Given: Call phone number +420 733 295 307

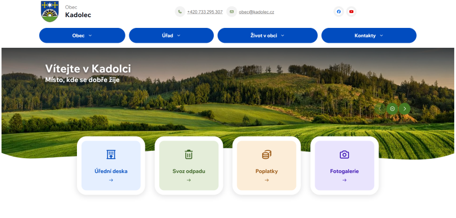Looking at the screenshot, I should [205, 12].
